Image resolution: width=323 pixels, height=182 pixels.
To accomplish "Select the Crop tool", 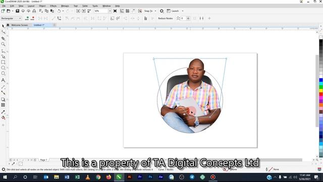I will pos(3,38).
